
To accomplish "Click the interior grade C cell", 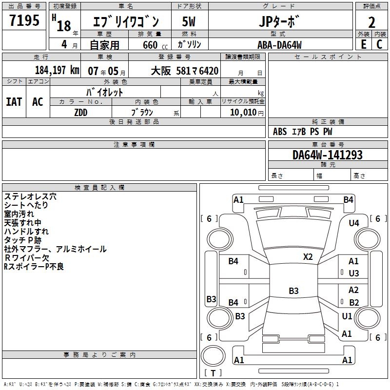I will pyautogui.click(x=379, y=44).
